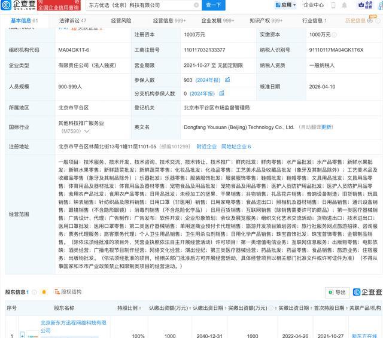The height and width of the screenshot is (338, 383).
Task: Switch to 经营风险 tab
Action: 121,21
